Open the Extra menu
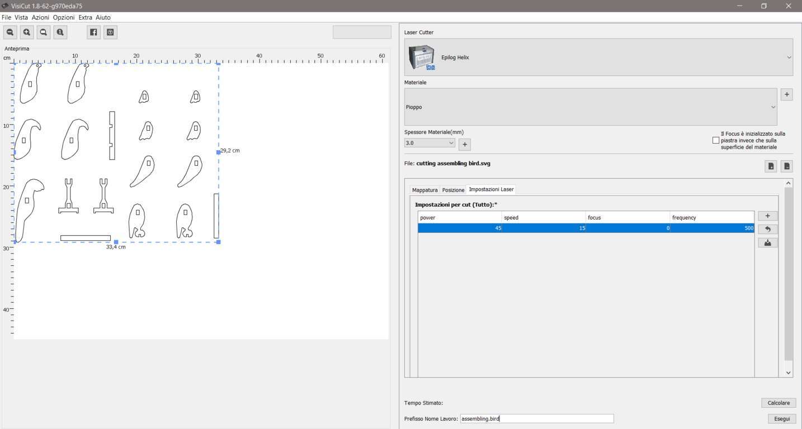The image size is (802, 429). tap(85, 17)
